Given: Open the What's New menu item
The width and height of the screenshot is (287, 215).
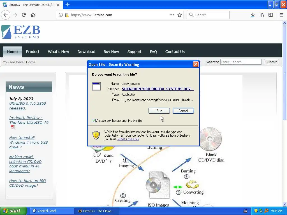Looking at the screenshot, I should coord(58,52).
